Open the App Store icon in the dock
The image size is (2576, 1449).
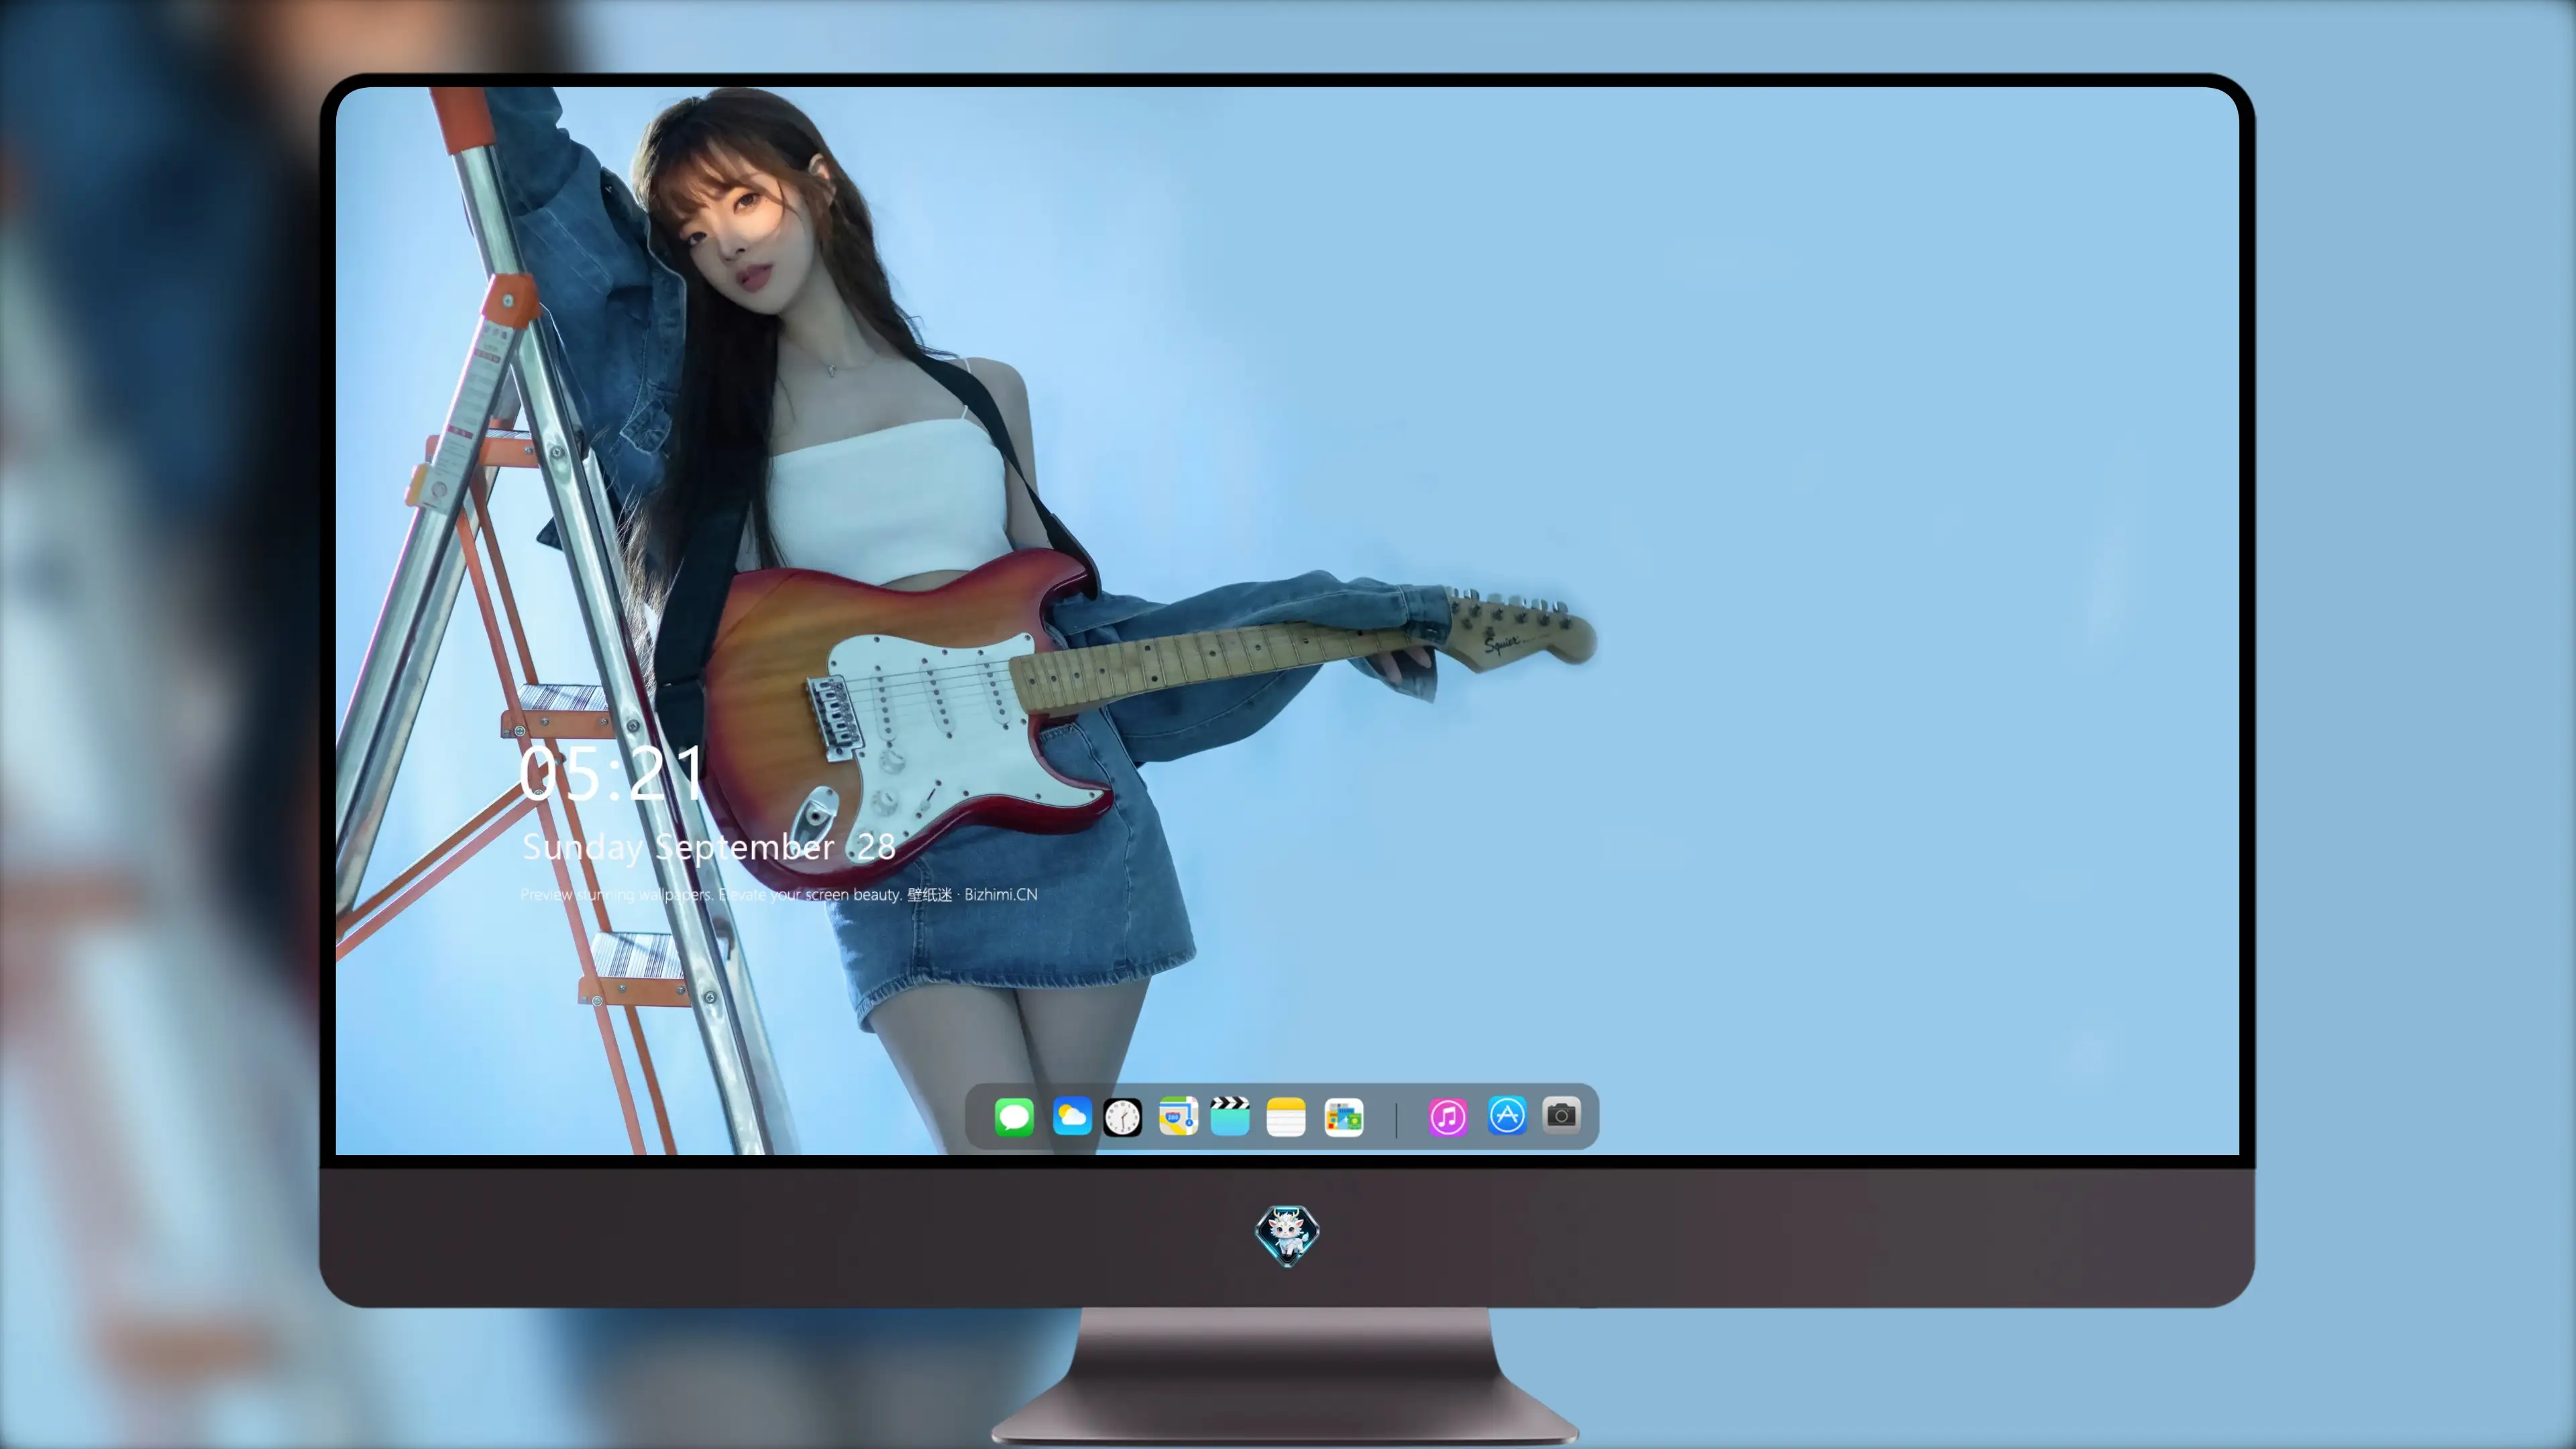click(x=1507, y=1115)
